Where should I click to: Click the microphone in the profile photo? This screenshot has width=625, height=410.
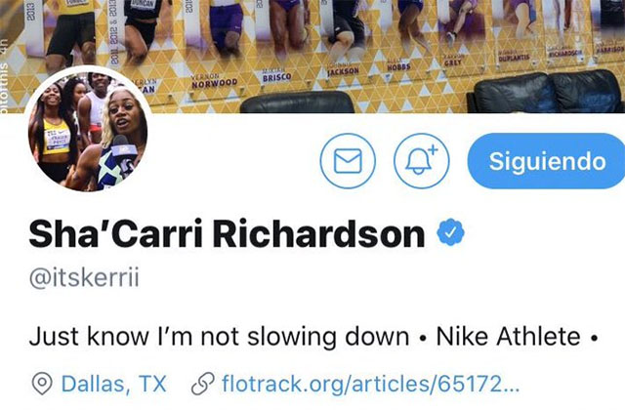pyautogui.click(x=125, y=153)
